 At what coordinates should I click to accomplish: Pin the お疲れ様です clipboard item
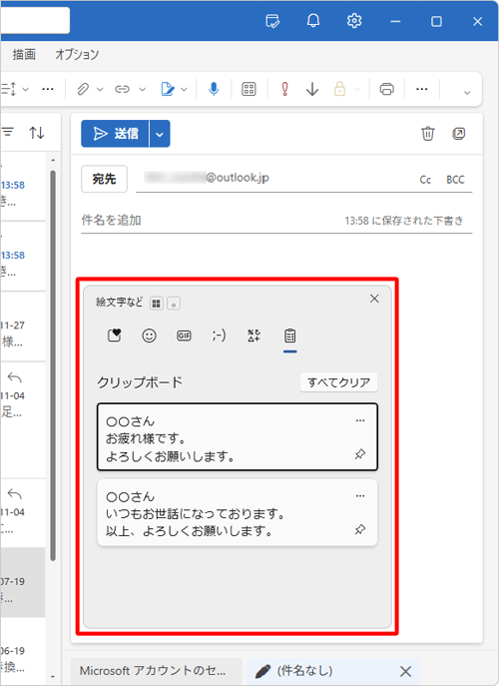coord(360,454)
